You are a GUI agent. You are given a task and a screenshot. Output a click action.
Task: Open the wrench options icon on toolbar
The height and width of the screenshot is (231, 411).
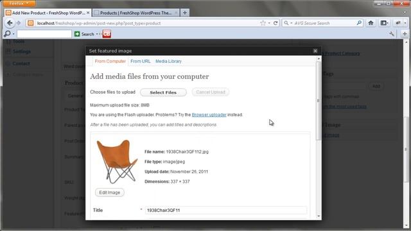pos(392,34)
